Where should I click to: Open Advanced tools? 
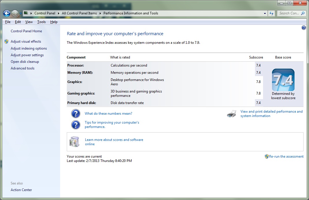(x=23, y=68)
